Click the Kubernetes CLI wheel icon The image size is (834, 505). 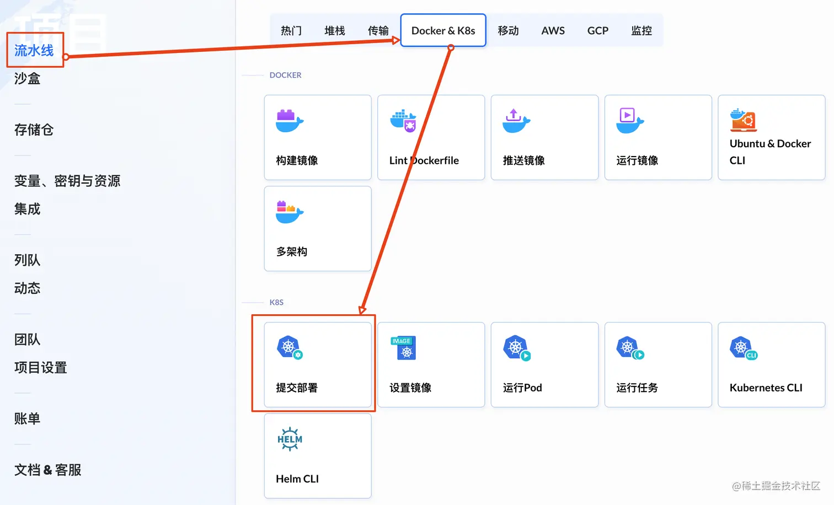click(744, 348)
